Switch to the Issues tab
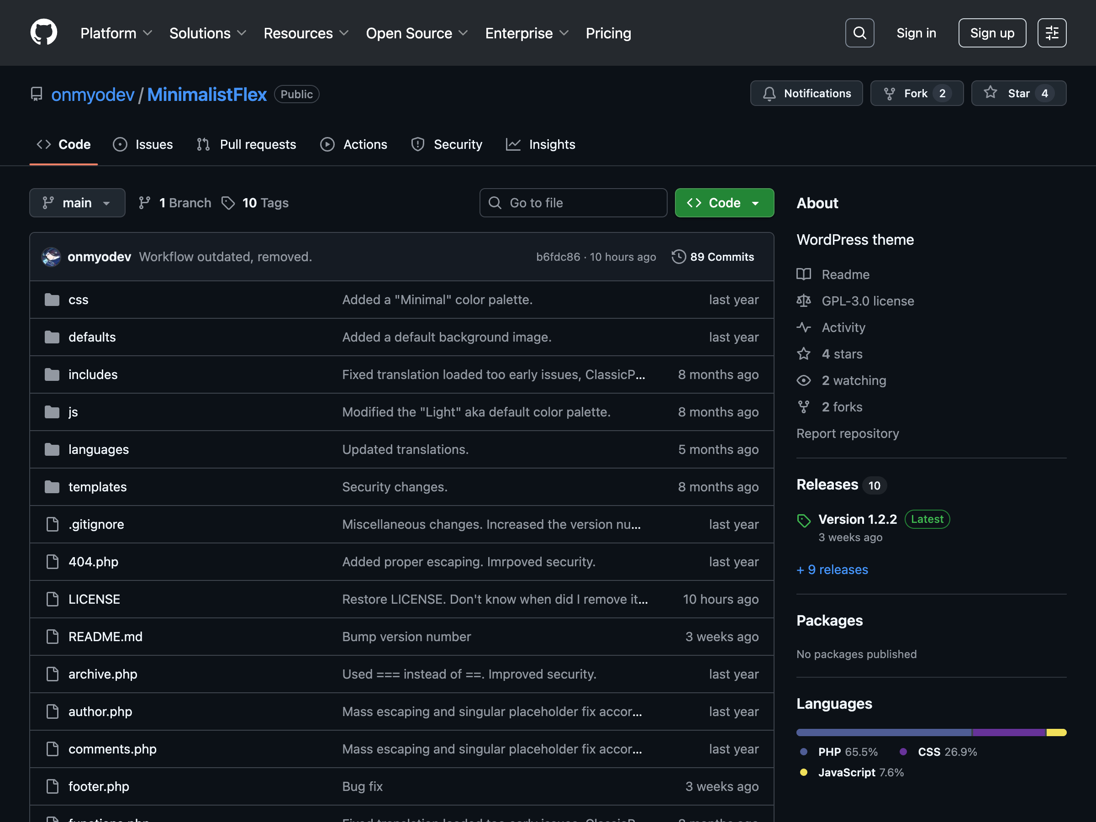Viewport: 1096px width, 822px height. pyautogui.click(x=143, y=144)
